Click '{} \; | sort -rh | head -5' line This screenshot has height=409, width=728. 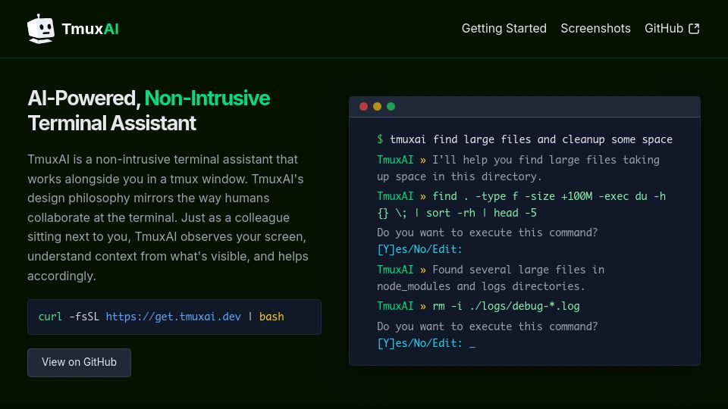point(457,213)
